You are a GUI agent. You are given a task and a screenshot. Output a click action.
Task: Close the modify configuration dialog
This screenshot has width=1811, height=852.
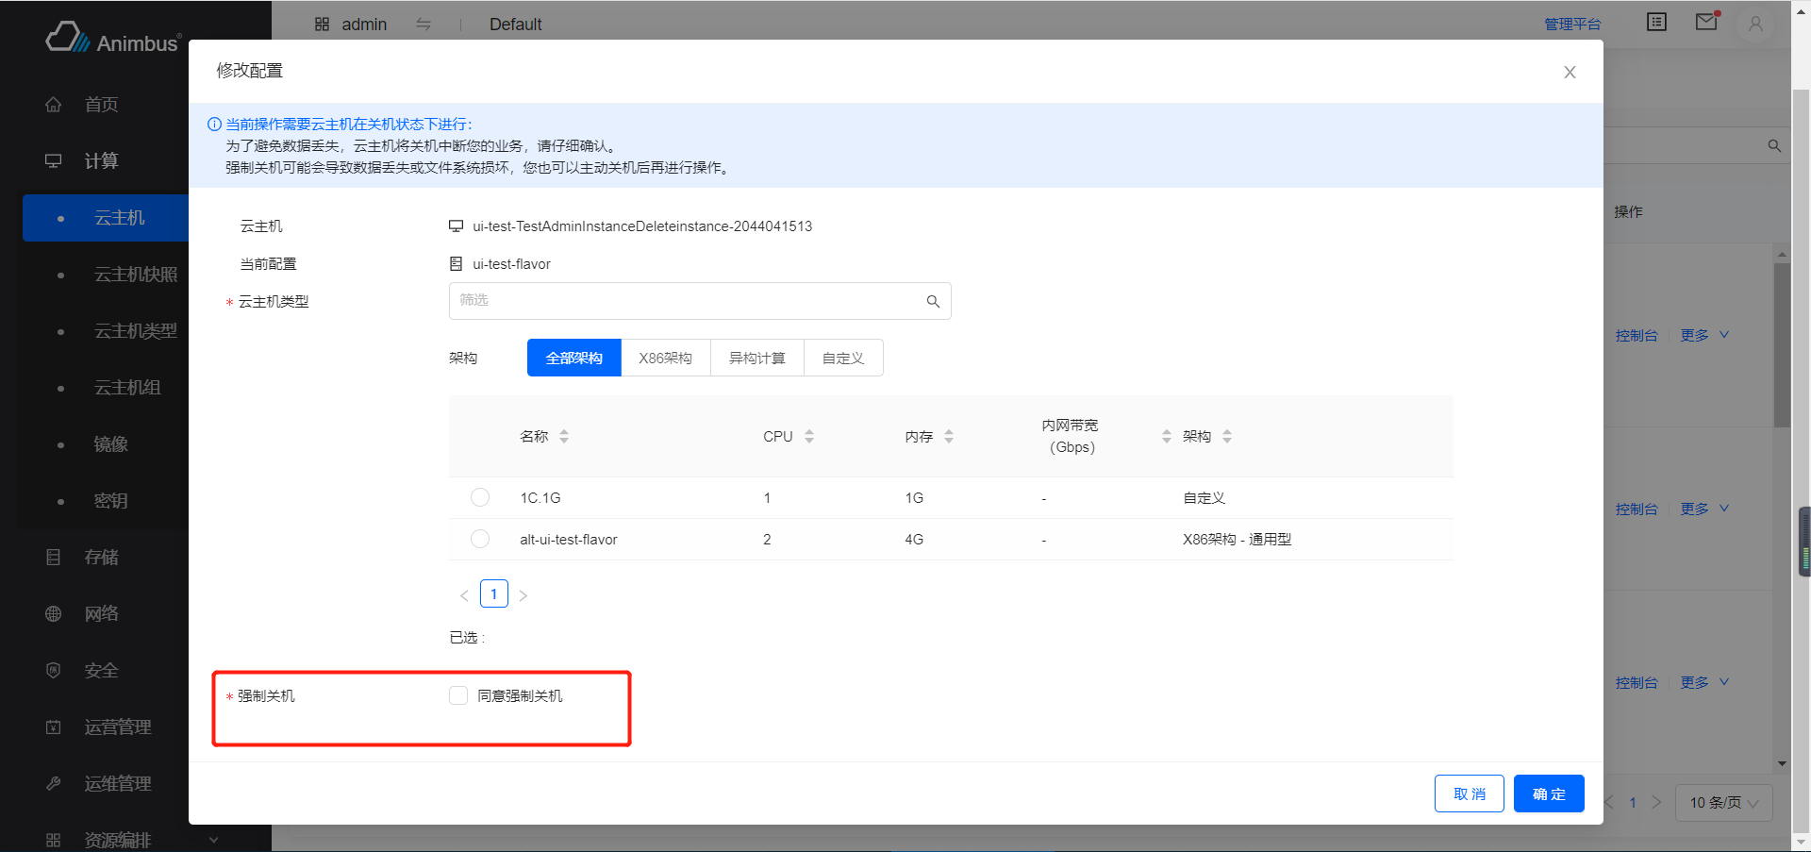coord(1570,73)
